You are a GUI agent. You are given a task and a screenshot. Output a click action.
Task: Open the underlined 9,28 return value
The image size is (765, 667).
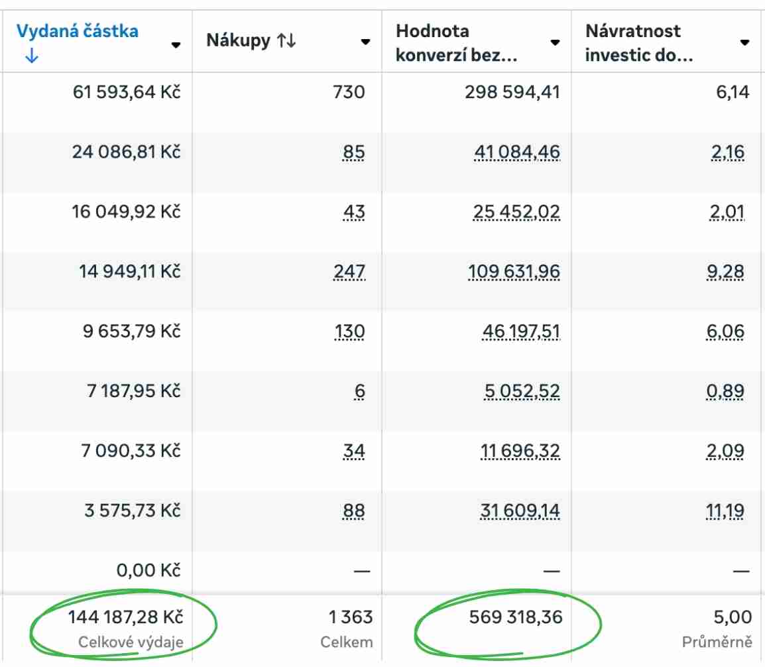[x=725, y=272]
